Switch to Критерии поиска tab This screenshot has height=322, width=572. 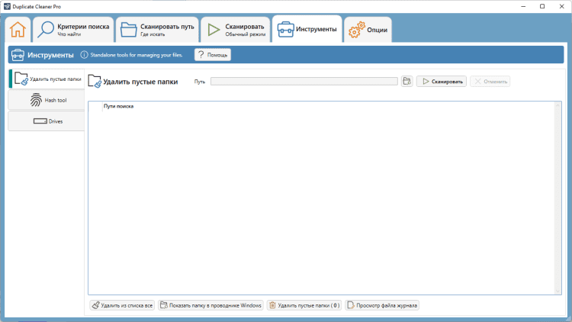[x=74, y=30]
